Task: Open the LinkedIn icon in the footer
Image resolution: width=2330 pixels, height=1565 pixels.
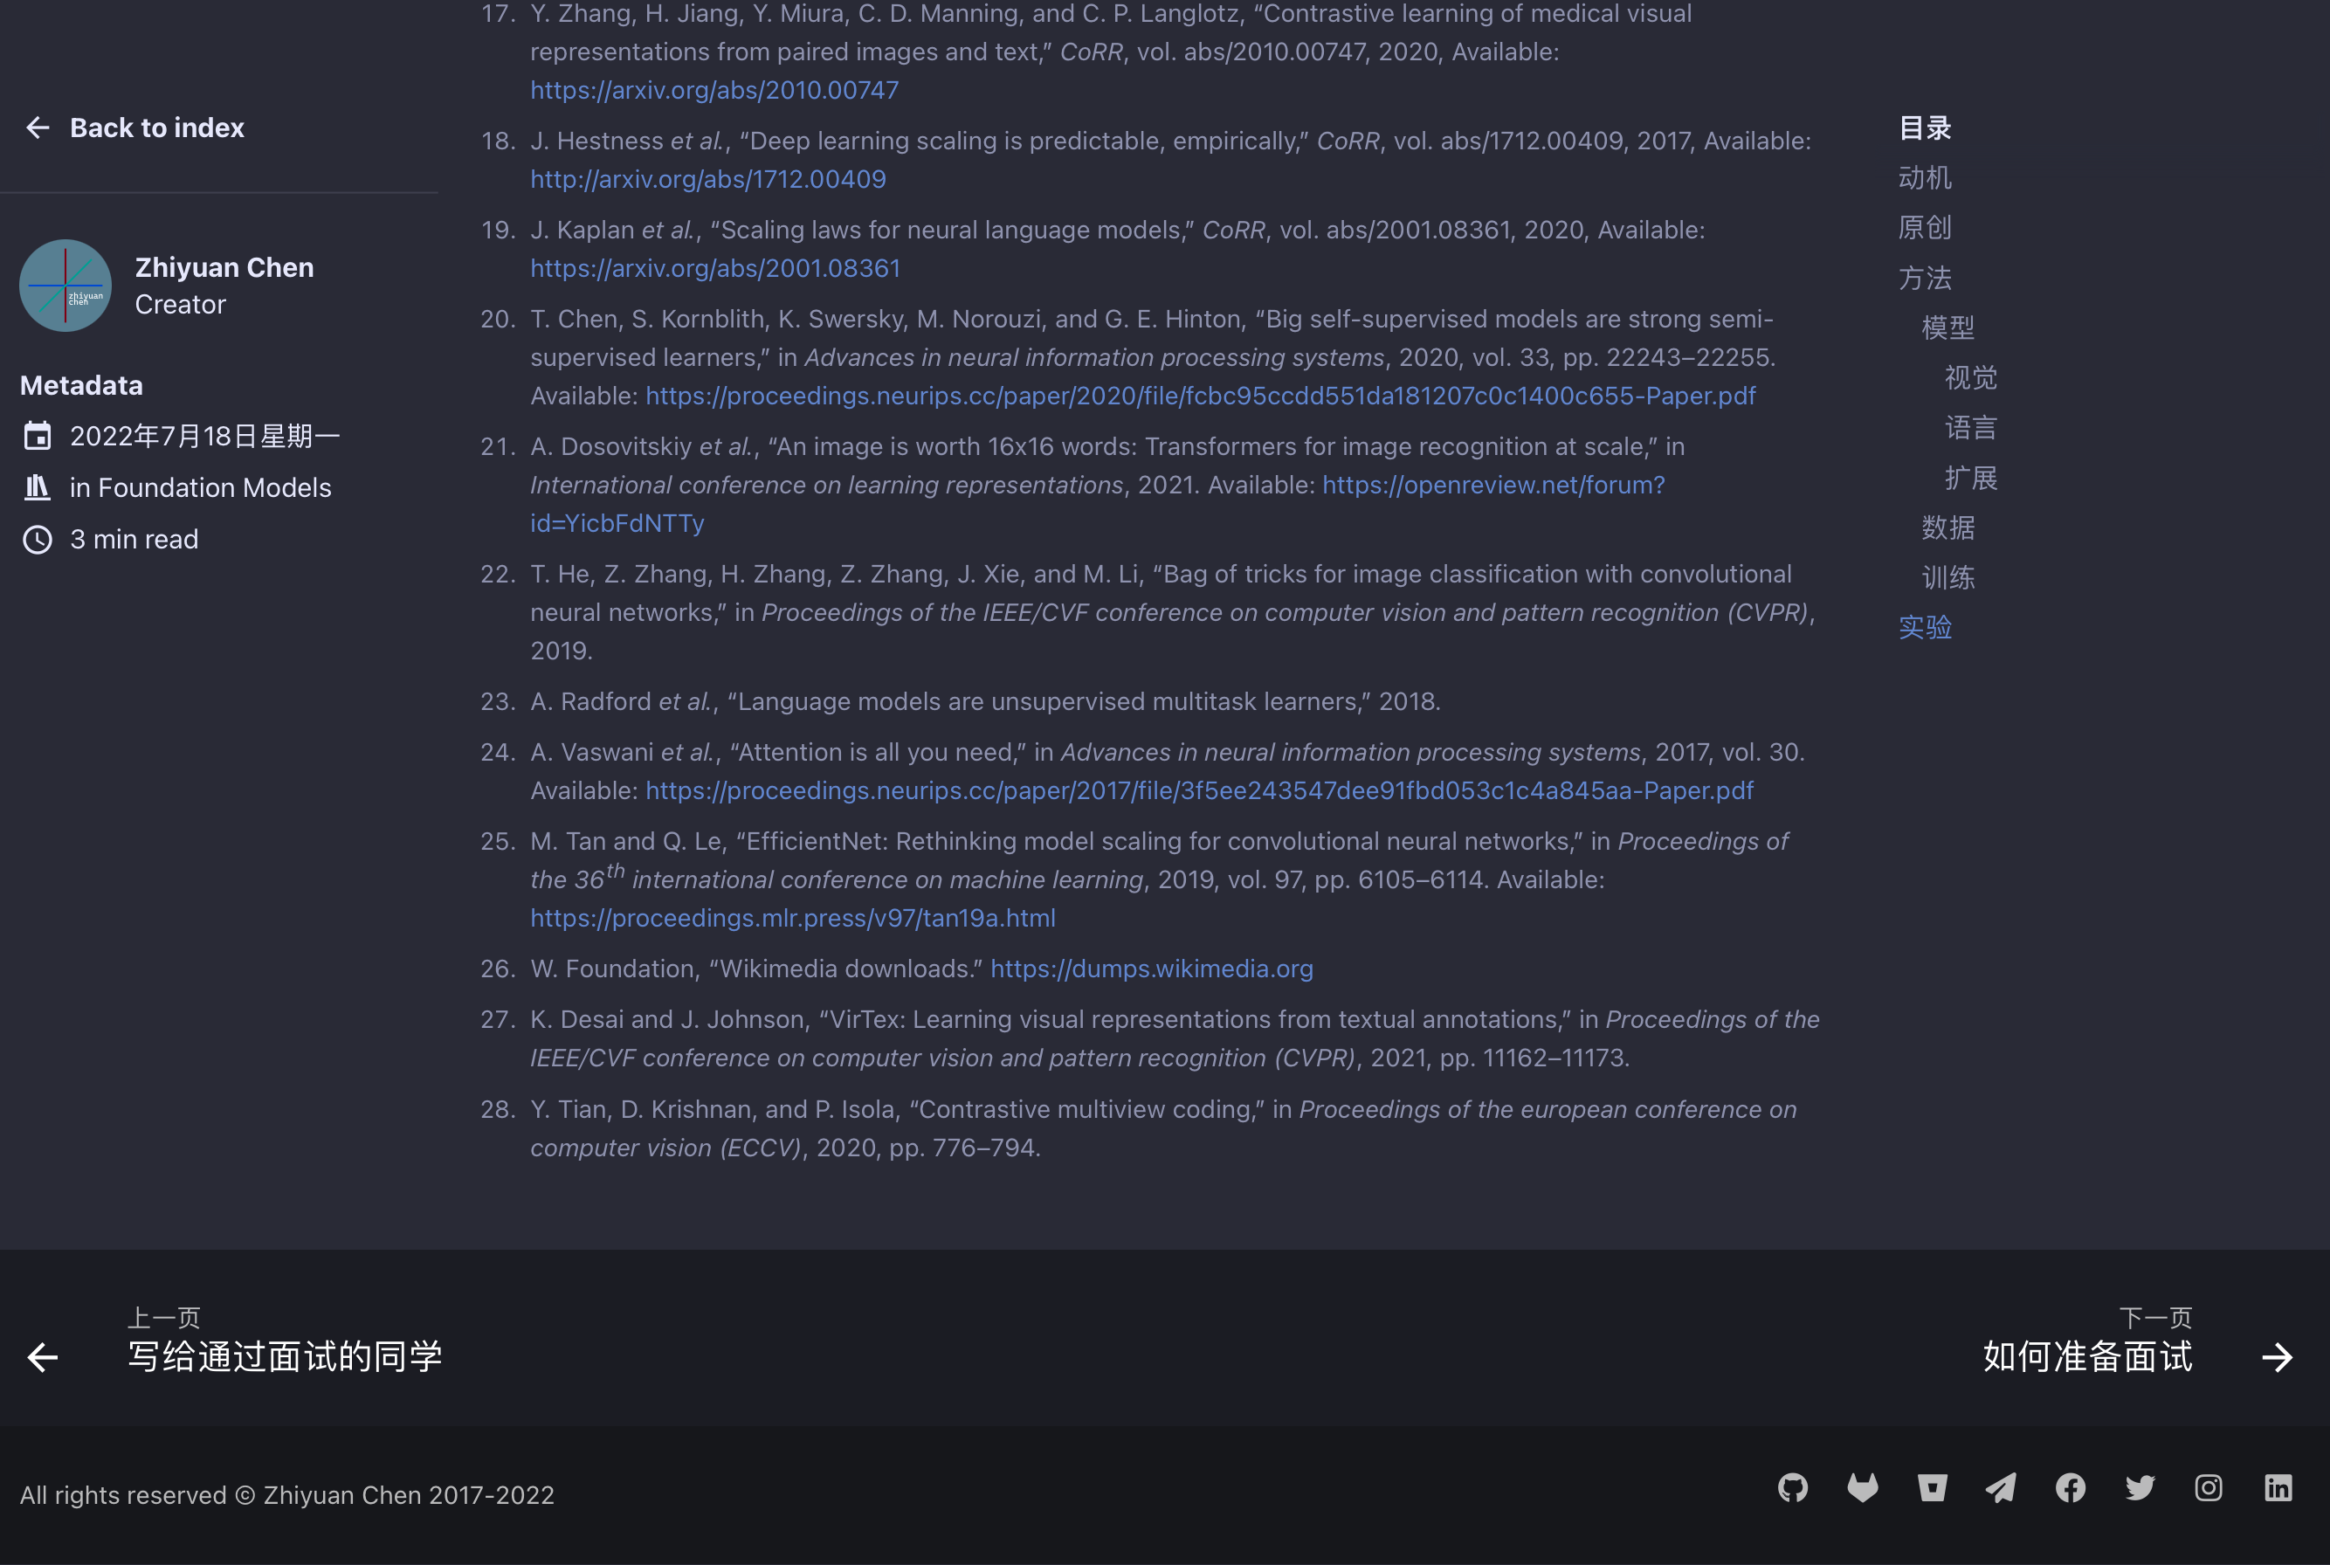Action: pos(2278,1488)
